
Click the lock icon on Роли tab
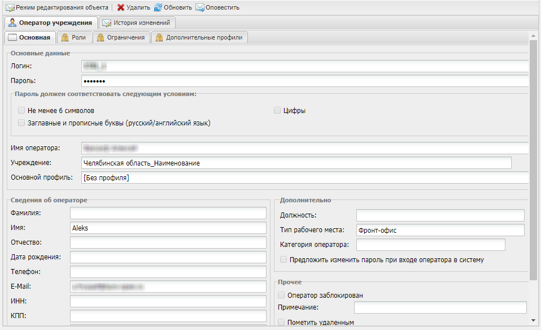pos(66,38)
